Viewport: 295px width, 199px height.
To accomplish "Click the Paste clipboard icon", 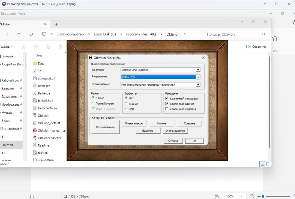I will (48, 47).
